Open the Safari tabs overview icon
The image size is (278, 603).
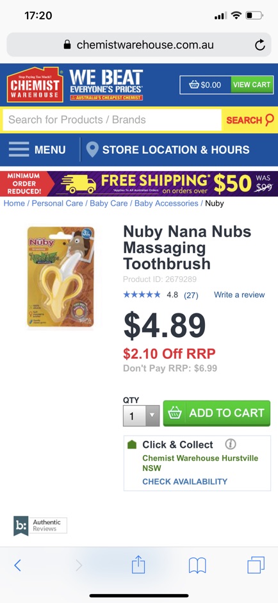click(x=256, y=565)
